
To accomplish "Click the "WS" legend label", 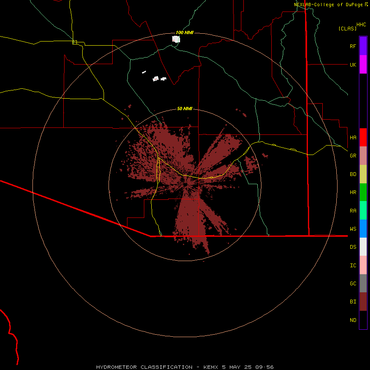I will (x=353, y=229).
